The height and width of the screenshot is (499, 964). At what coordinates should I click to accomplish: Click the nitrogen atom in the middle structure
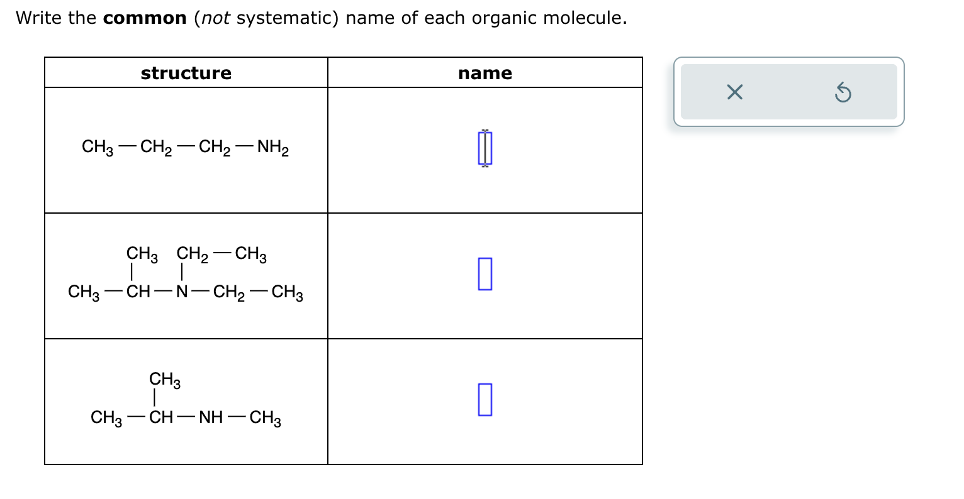coord(182,292)
